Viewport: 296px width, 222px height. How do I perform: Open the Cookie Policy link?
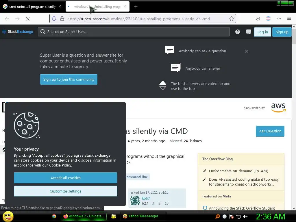(x=60, y=165)
